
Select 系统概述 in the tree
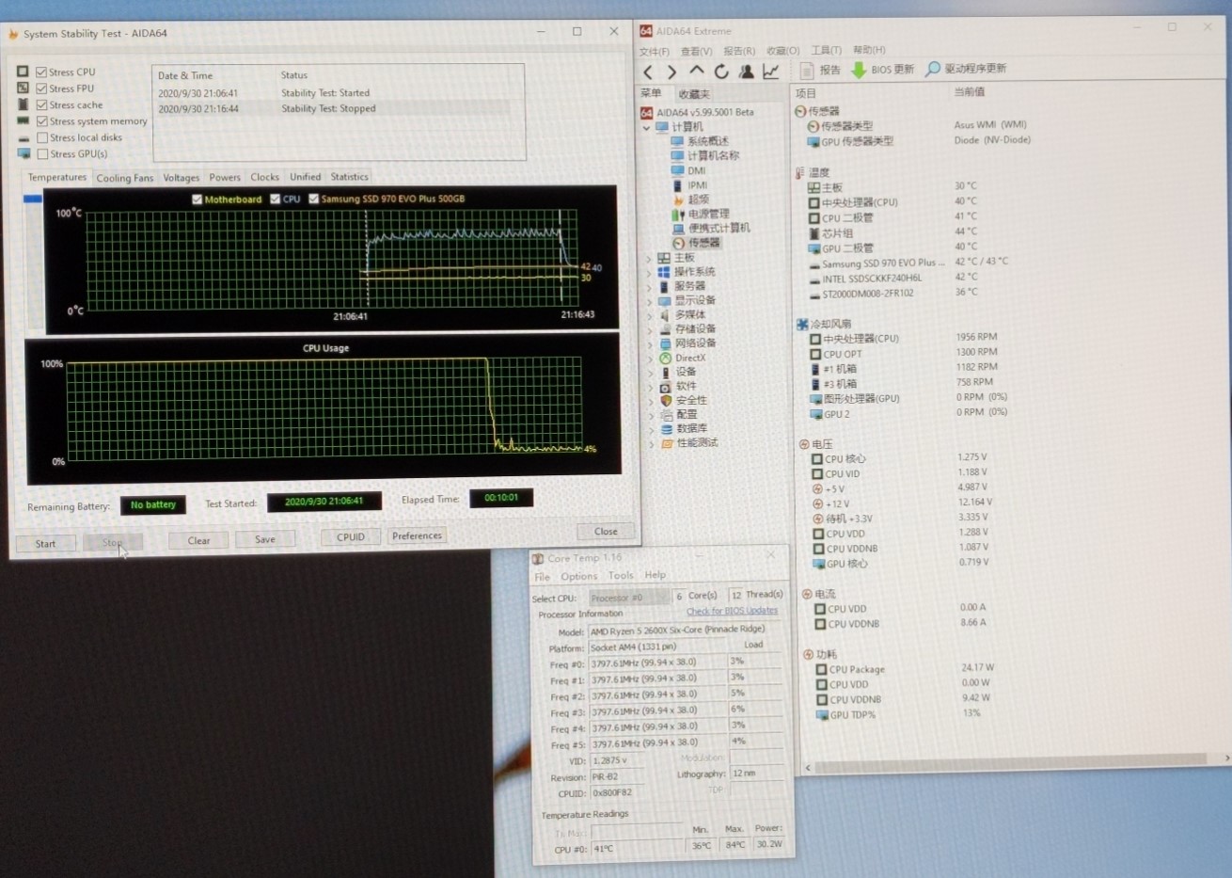click(707, 141)
